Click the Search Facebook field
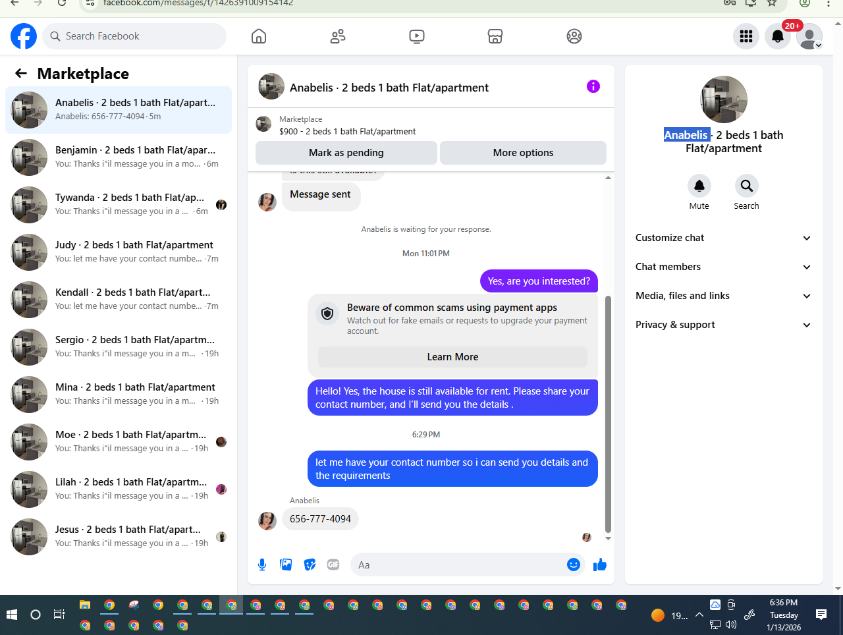Screen dimensions: 843x635 pos(134,36)
